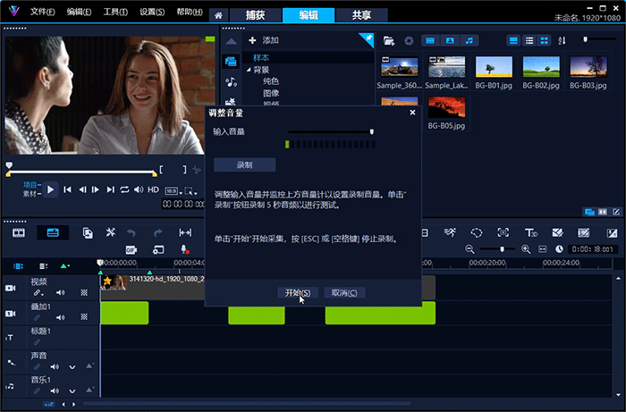The height and width of the screenshot is (412, 626).
Task: Select the 图像 background category
Action: [x=271, y=93]
